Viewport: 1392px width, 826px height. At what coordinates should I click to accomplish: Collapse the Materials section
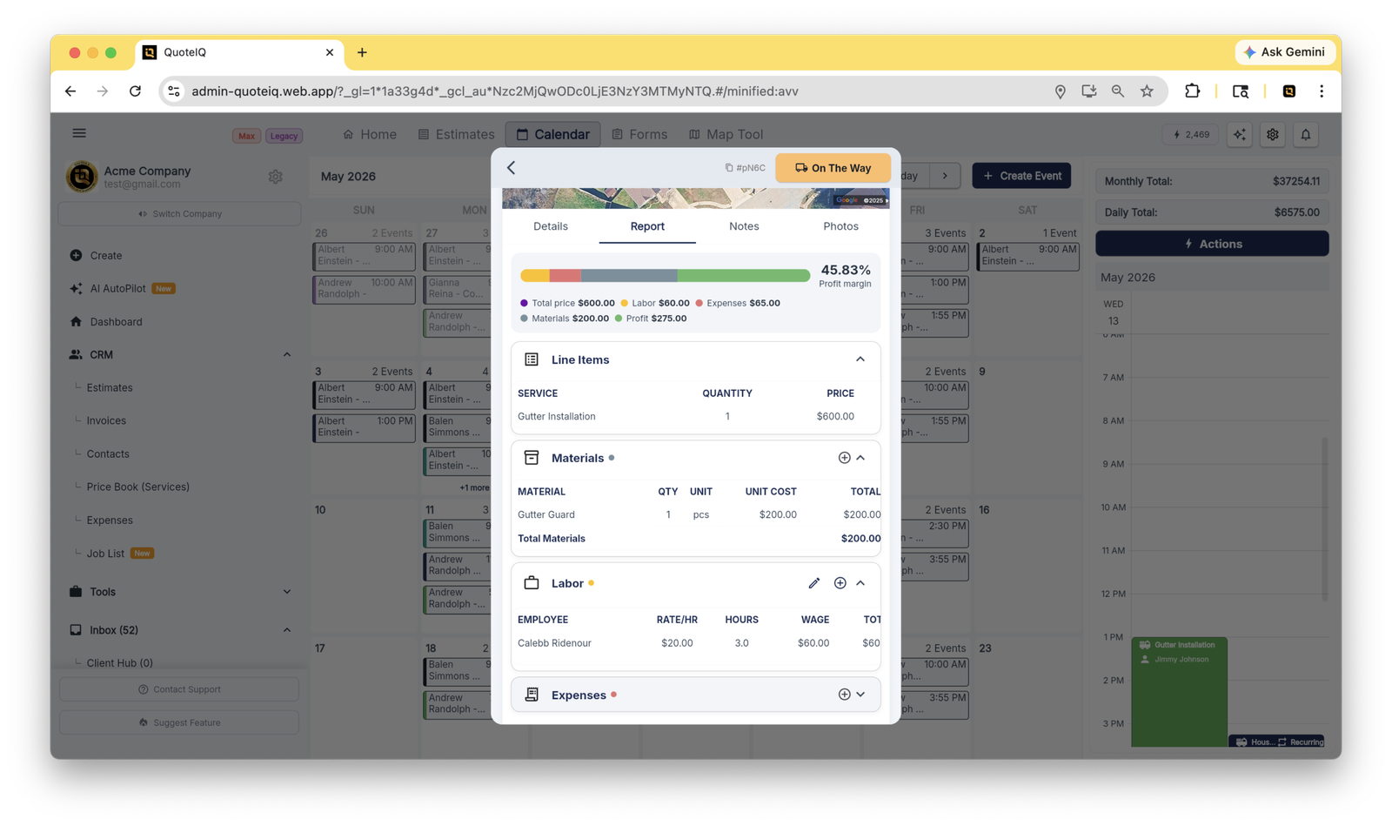click(x=860, y=458)
